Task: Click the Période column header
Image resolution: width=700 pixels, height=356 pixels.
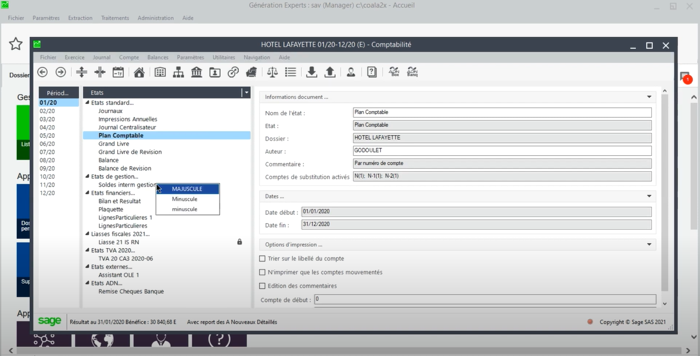Action: pos(59,93)
